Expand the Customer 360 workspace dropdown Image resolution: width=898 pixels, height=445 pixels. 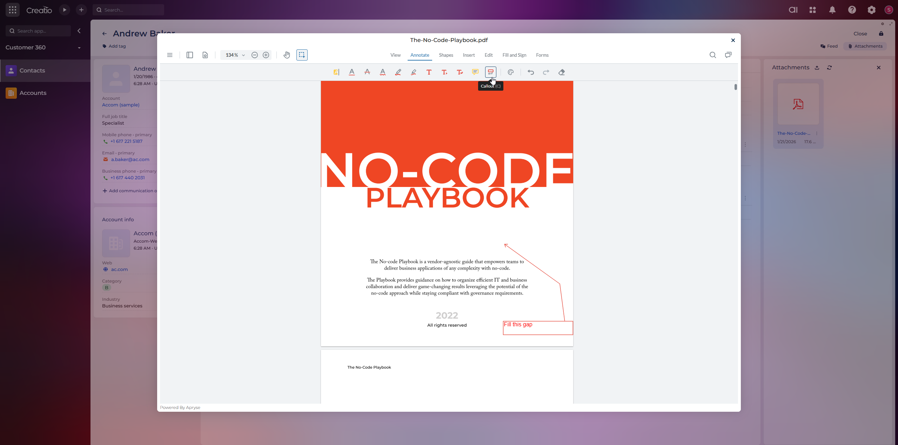(79, 48)
